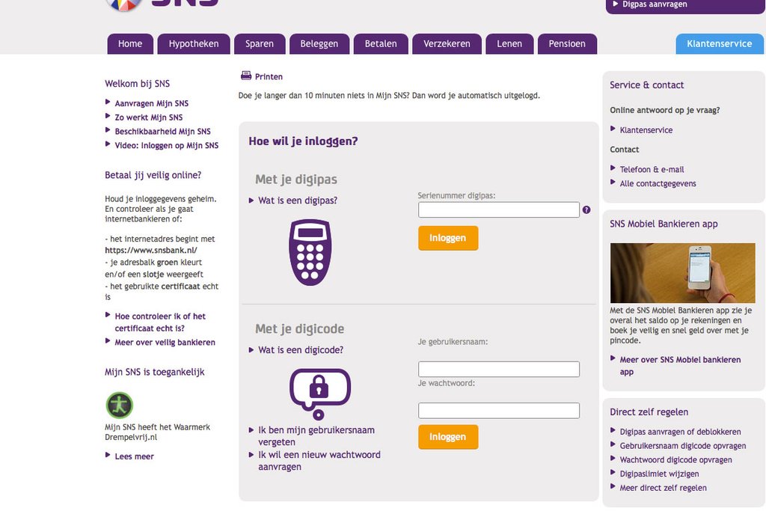Click the arrow before Wat is een digipas?

pyautogui.click(x=251, y=201)
